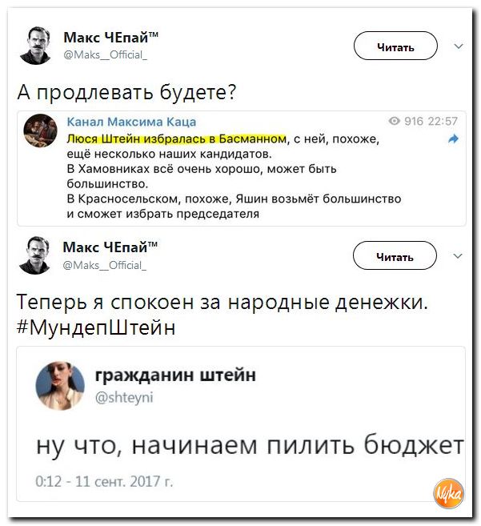Click the 22:57 time on Telegram post
Image resolution: width=481 pixels, height=526 pixels.
(442, 122)
